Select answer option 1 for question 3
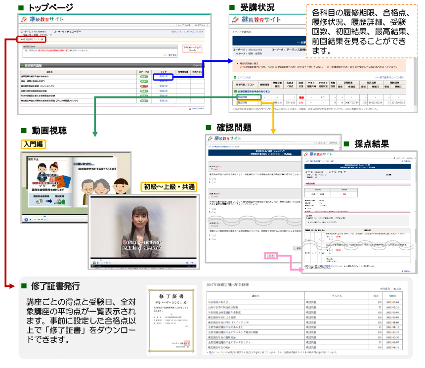Screen dimensions: 425x368 (x=212, y=235)
